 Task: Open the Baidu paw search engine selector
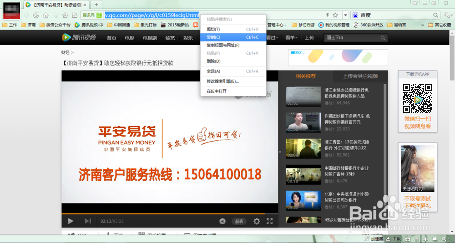[x=355, y=15]
